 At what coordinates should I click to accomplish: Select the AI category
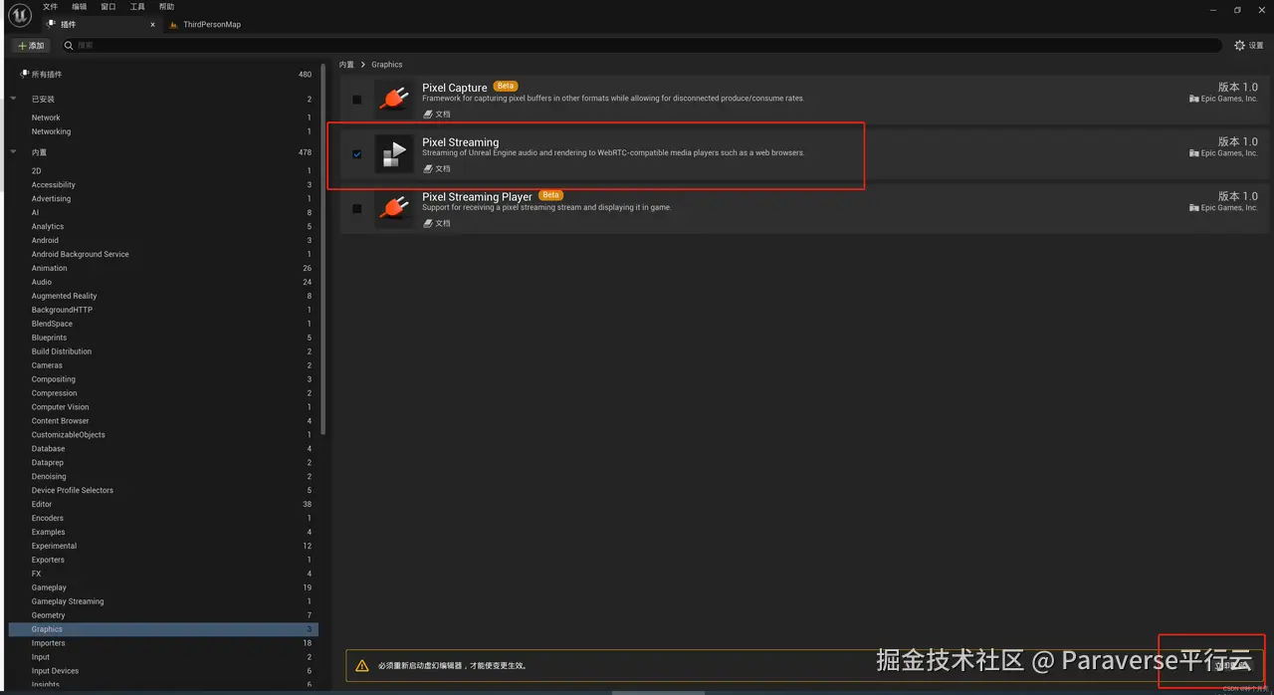click(x=164, y=213)
